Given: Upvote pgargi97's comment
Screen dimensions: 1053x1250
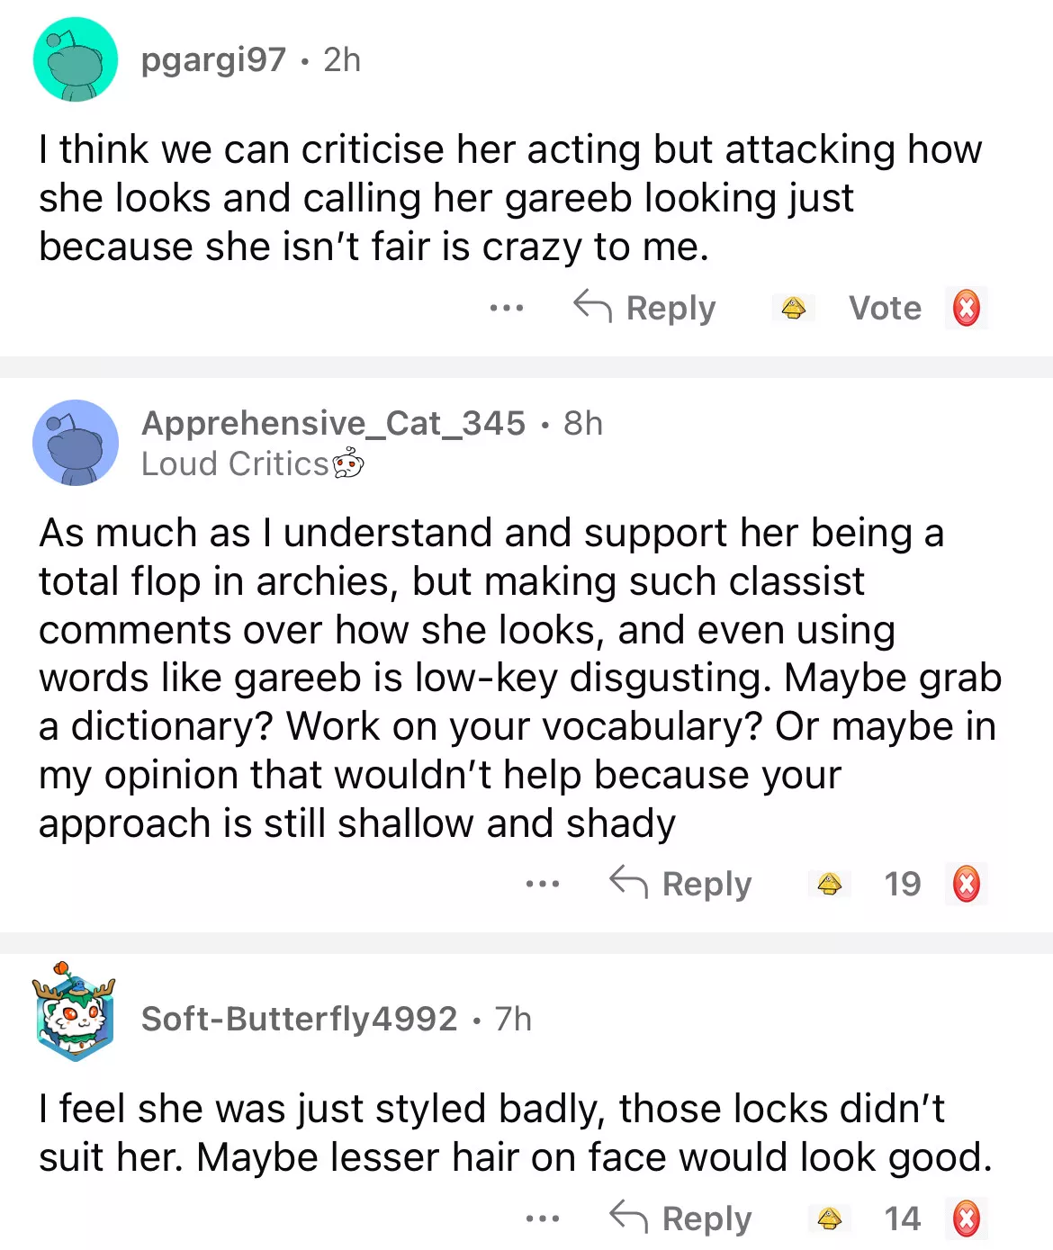Looking at the screenshot, I should [793, 309].
